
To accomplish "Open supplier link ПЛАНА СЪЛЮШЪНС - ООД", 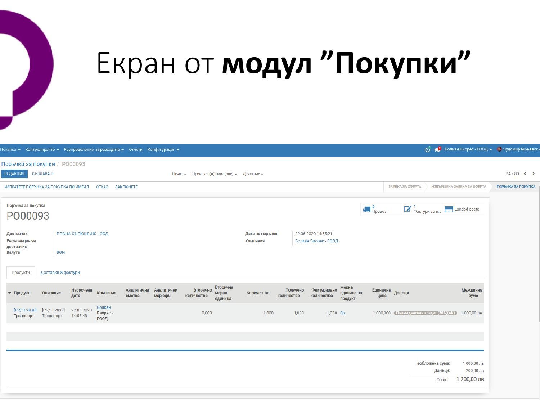I will [x=82, y=234].
